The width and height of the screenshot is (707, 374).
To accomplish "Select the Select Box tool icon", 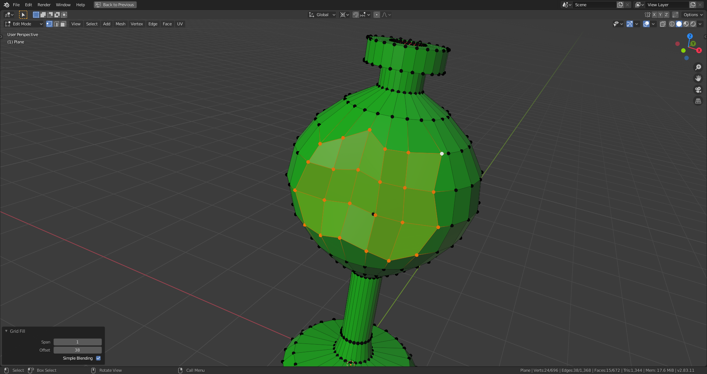I will [23, 15].
